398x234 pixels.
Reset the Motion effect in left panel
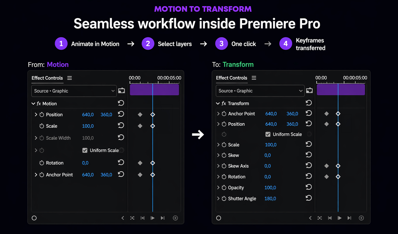121,103
